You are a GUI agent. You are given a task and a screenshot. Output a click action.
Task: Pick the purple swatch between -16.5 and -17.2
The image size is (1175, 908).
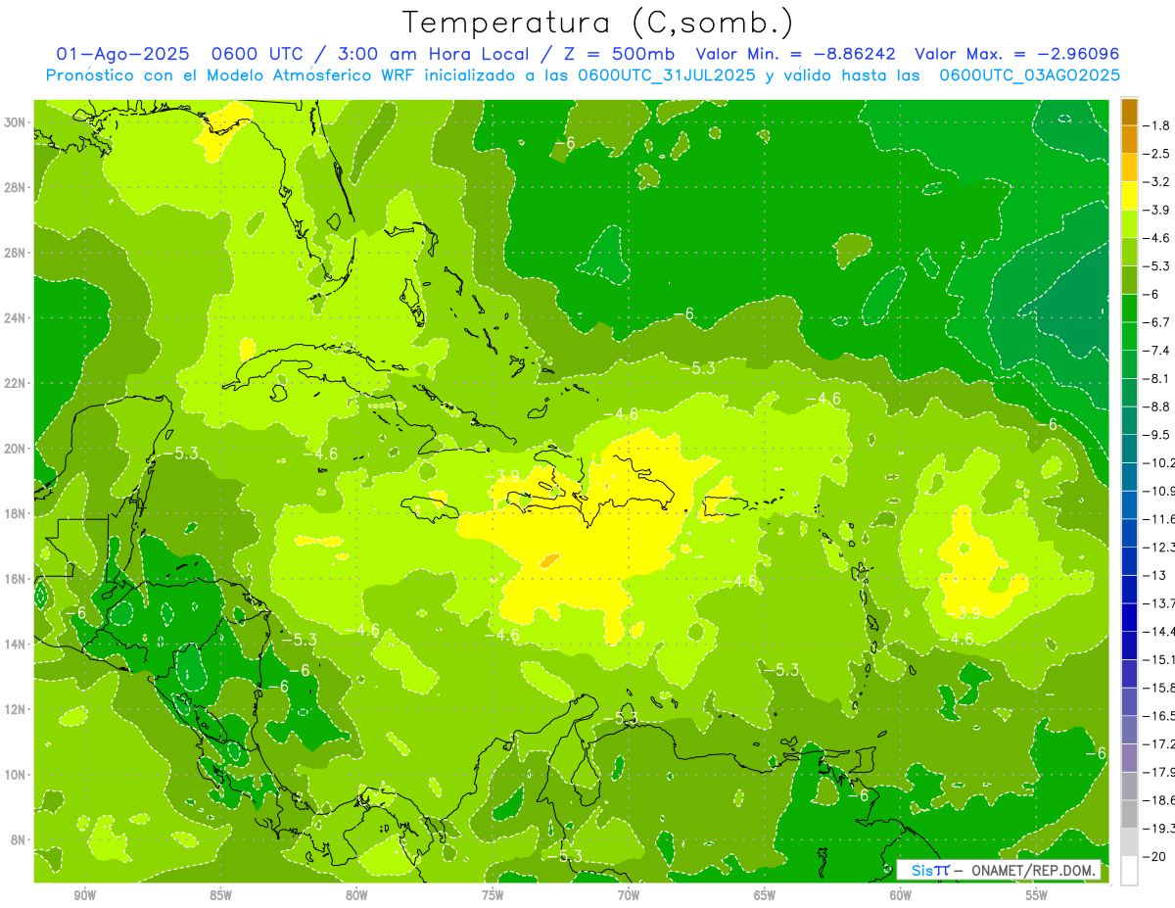1129,730
